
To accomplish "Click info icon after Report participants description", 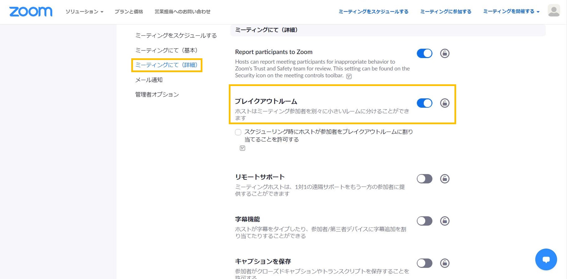I will point(349,76).
